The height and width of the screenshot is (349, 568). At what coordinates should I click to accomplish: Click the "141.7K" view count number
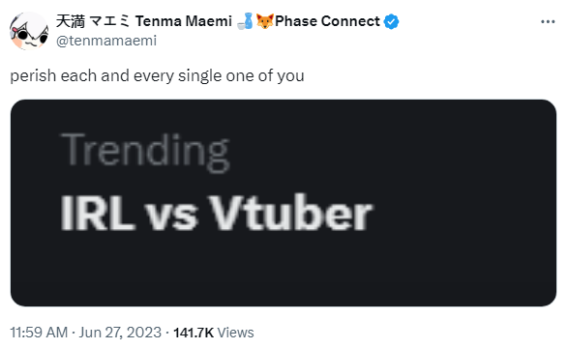point(194,333)
